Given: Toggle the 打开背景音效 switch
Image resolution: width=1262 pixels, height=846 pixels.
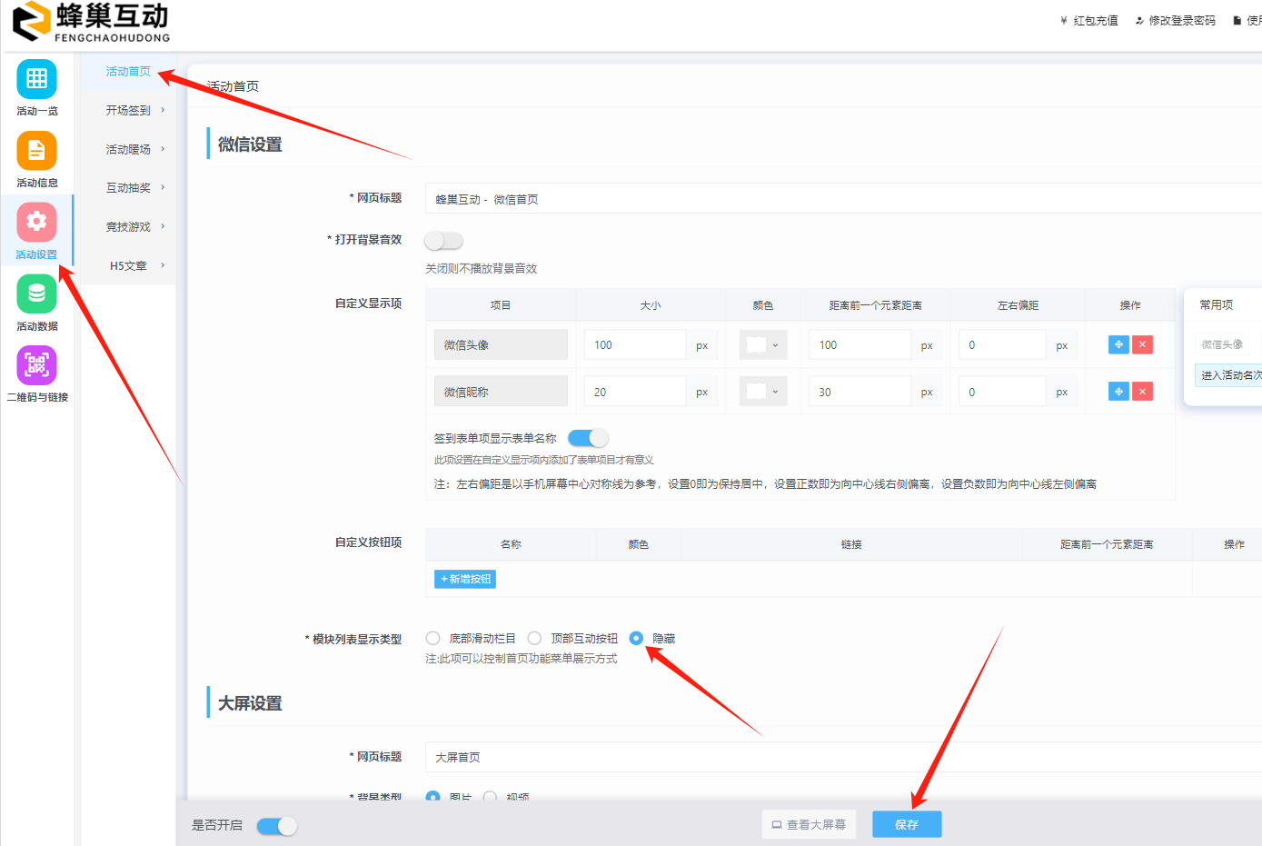Looking at the screenshot, I should [x=444, y=240].
